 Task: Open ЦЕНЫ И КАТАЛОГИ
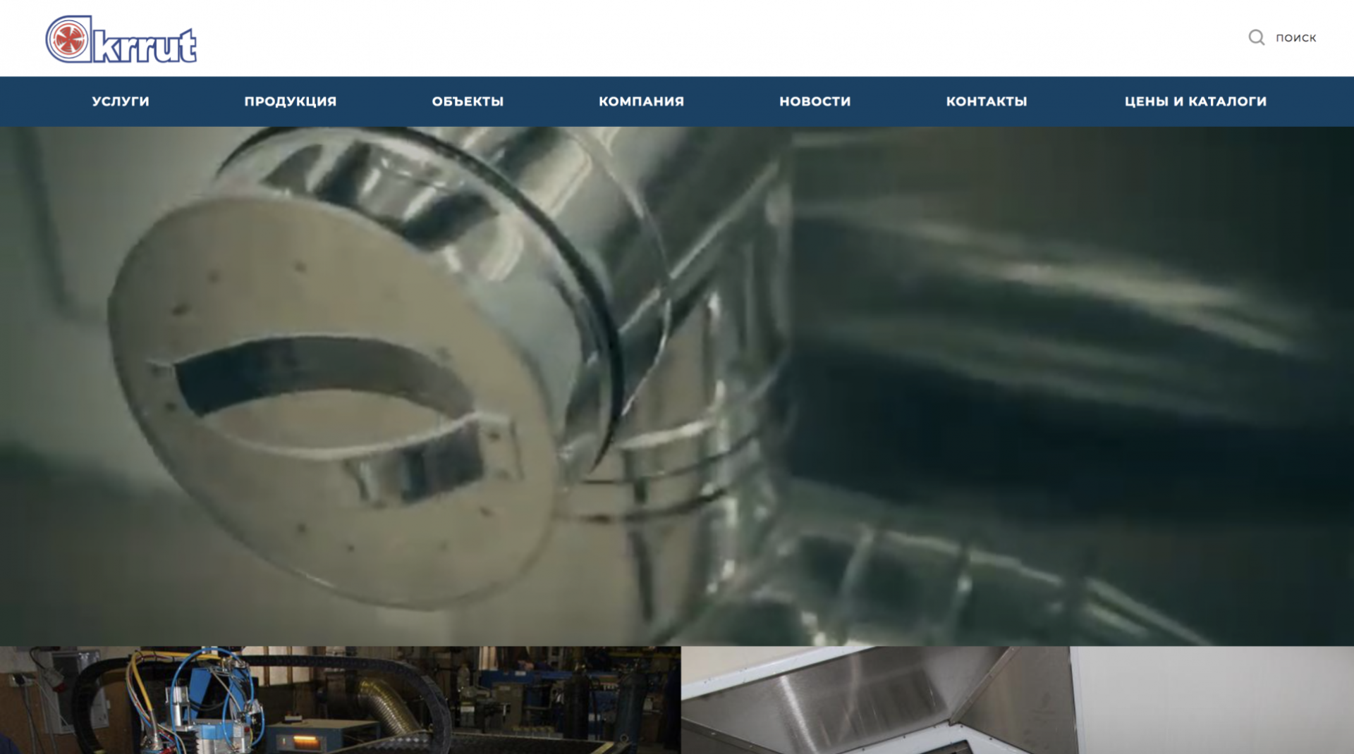click(1195, 101)
